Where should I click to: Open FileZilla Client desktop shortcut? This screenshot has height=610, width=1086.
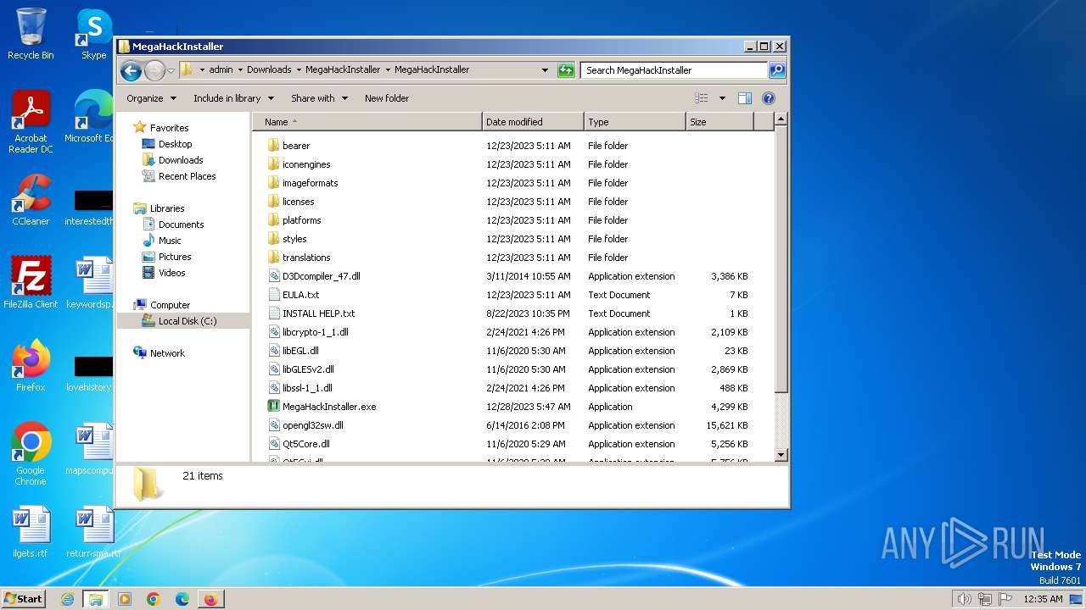tap(31, 283)
